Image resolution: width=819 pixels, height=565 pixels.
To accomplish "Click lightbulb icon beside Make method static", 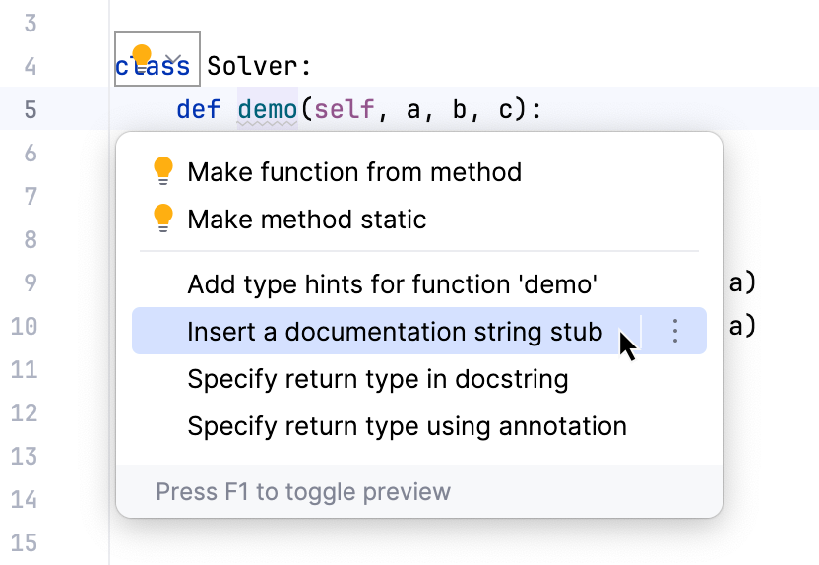I will click(x=163, y=219).
